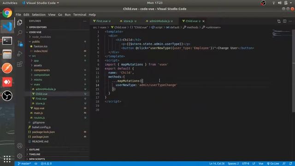
Task: Open the Run and Debug view
Action: click(19, 53)
